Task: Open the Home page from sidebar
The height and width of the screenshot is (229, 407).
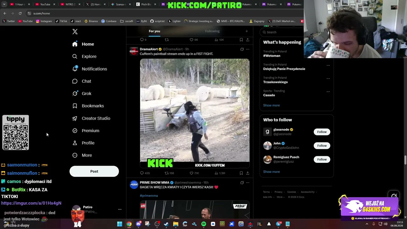Action: coord(83,44)
